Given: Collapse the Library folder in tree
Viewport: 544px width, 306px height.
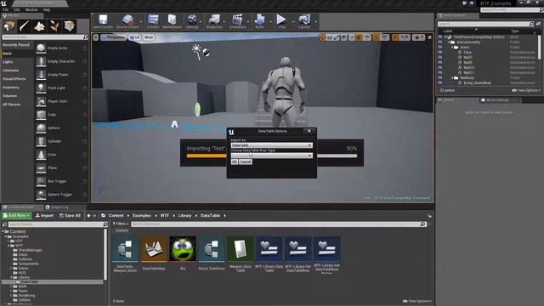Looking at the screenshot, I should [11, 277].
